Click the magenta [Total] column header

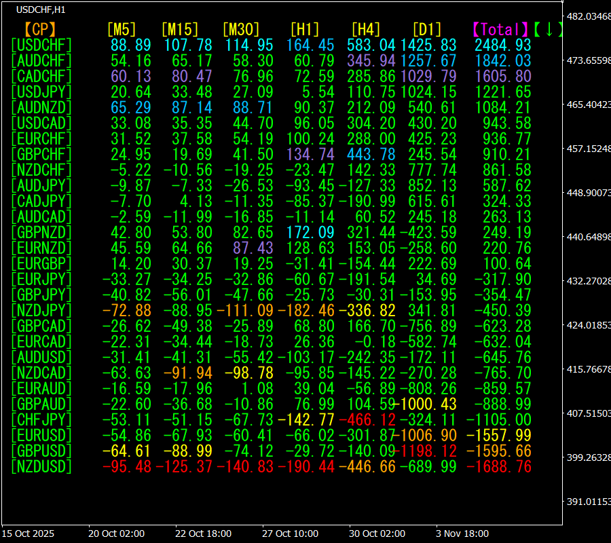(x=500, y=29)
